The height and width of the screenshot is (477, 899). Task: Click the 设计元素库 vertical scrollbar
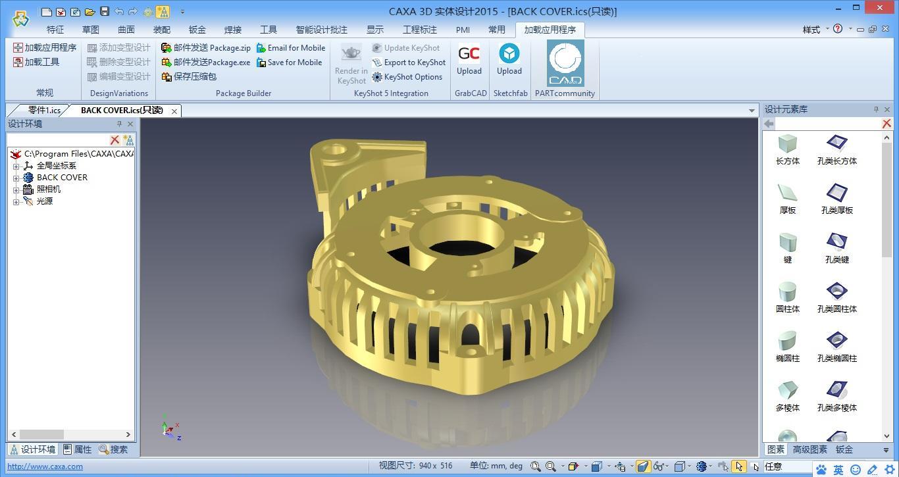(x=886, y=286)
